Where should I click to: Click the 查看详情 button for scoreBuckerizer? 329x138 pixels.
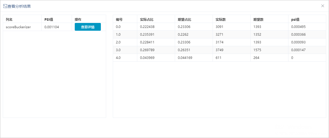pos(88,27)
